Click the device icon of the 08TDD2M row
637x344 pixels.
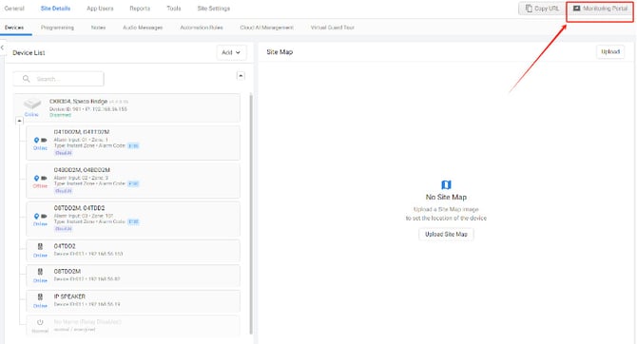[x=40, y=272]
